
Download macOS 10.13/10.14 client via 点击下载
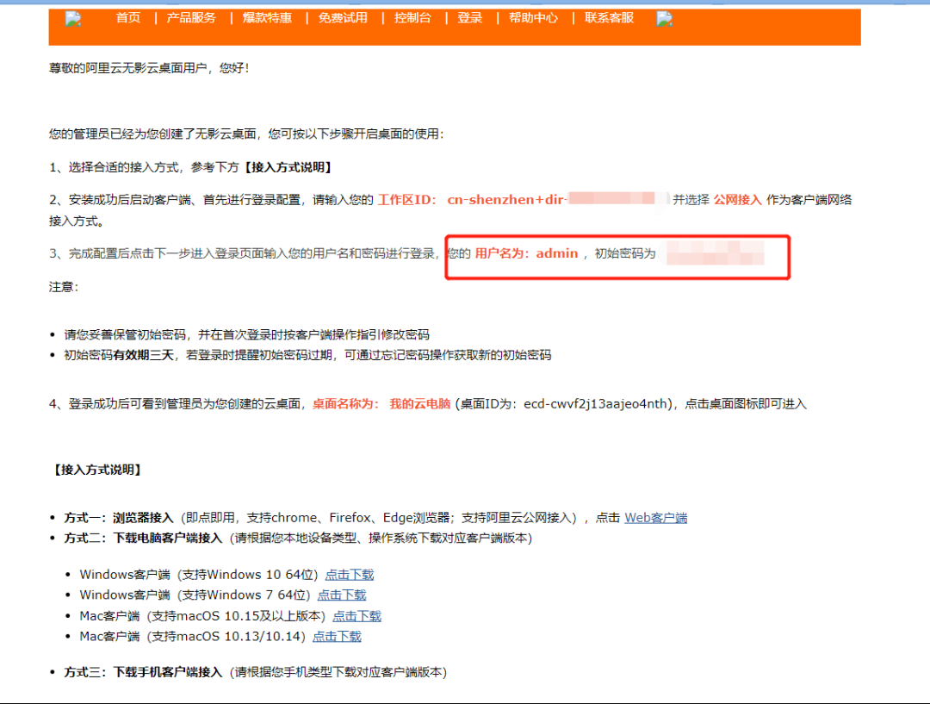click(337, 636)
